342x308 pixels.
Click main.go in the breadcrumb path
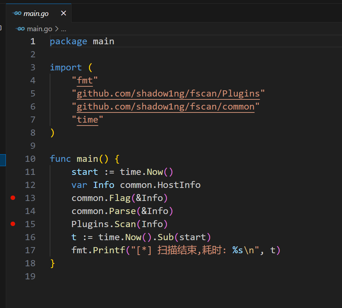point(40,29)
